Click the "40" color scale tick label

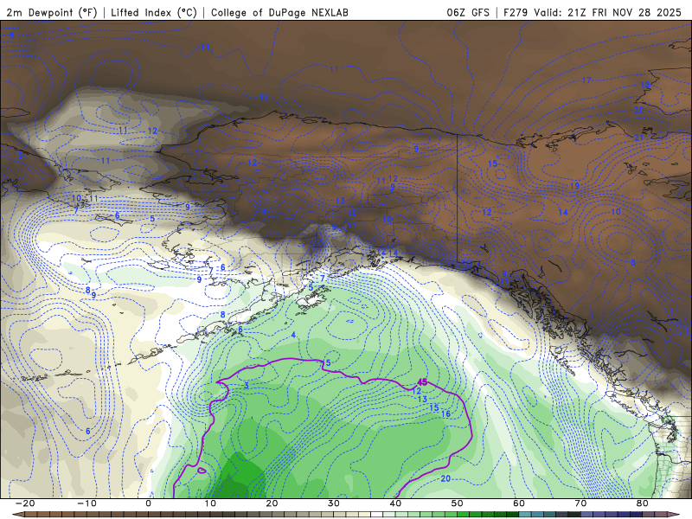395,503
